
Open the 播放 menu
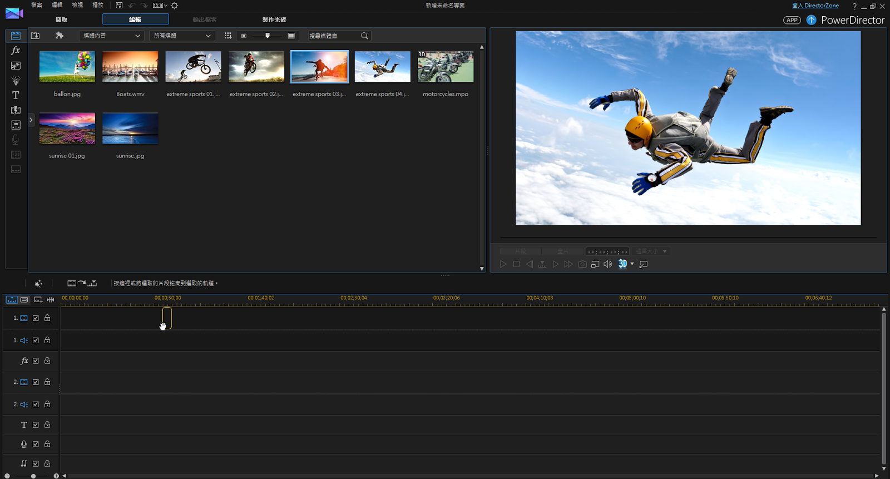[98, 5]
